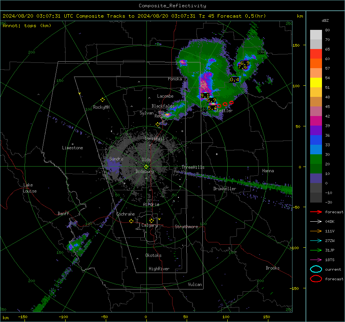Click the Brooks city label
This screenshot has width=345, height=322.
pos(273,268)
